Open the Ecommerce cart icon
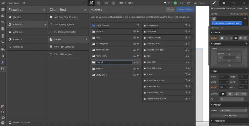The image size is (249, 126). (x=3, y=43)
